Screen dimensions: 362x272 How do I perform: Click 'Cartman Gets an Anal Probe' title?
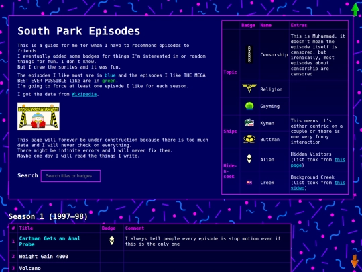click(x=50, y=241)
